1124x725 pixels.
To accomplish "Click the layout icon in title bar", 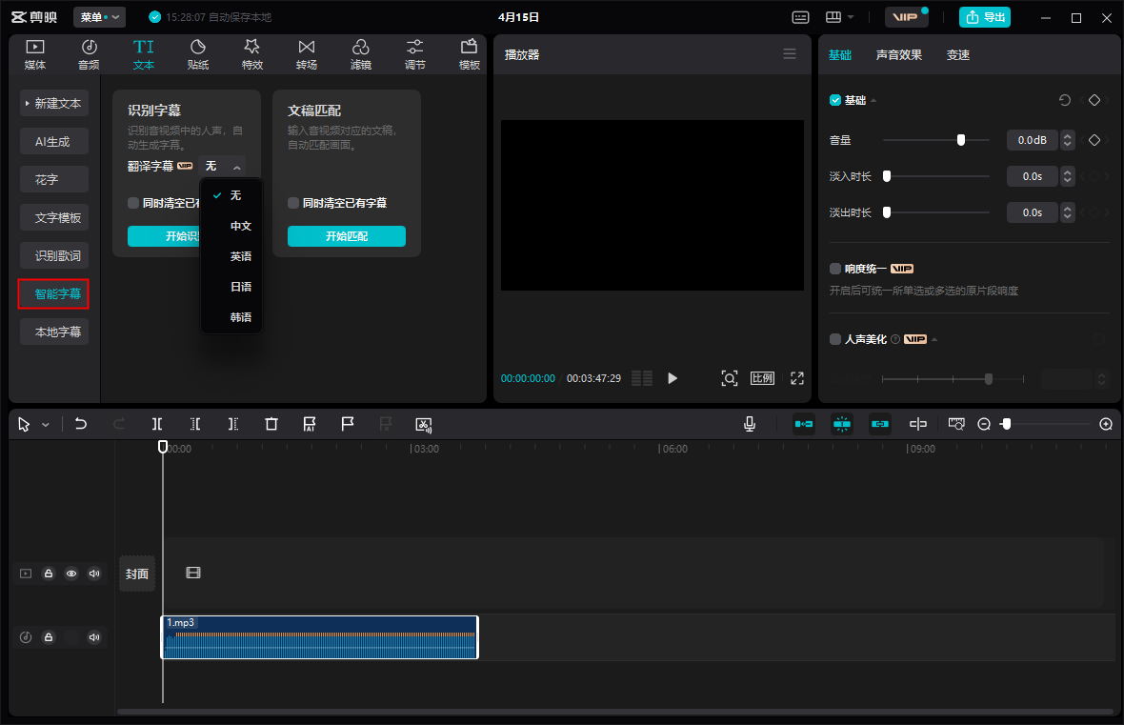I will tap(833, 17).
